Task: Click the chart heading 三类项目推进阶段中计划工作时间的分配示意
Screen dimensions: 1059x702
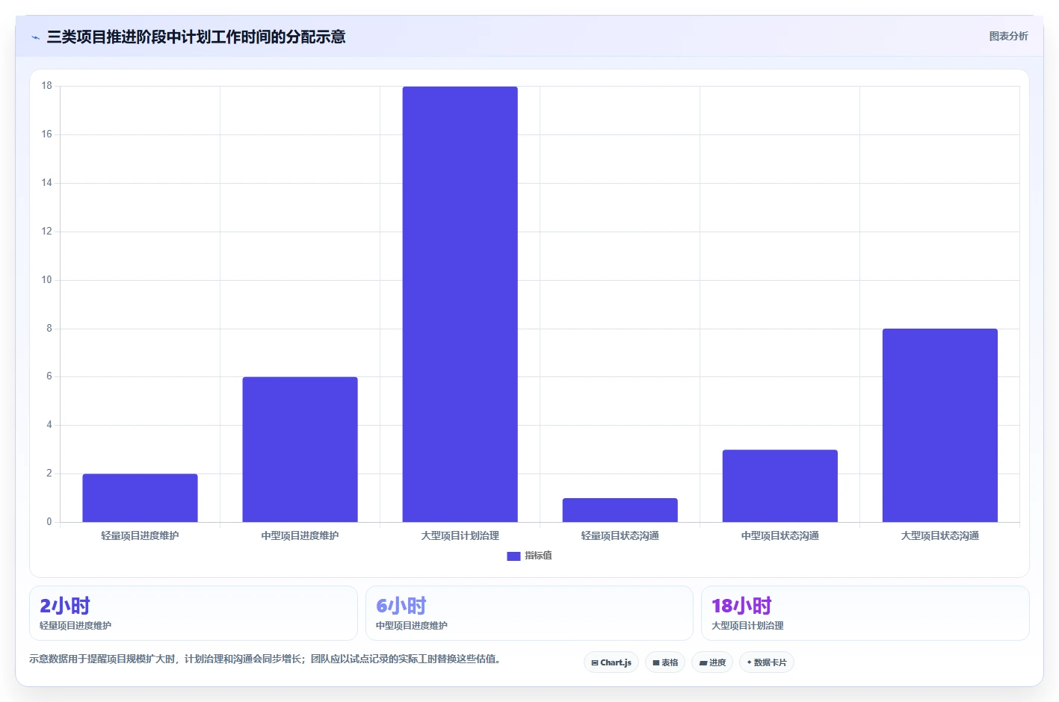Action: (x=196, y=37)
